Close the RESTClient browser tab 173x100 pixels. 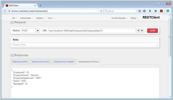(x=35, y=5)
